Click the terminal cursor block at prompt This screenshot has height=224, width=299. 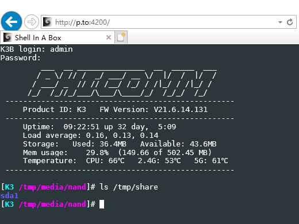tap(102, 204)
